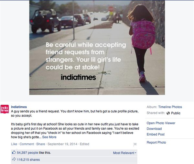The width and height of the screenshot is (194, 164).
Task: Select Download from photo options
Action: coord(154,129)
